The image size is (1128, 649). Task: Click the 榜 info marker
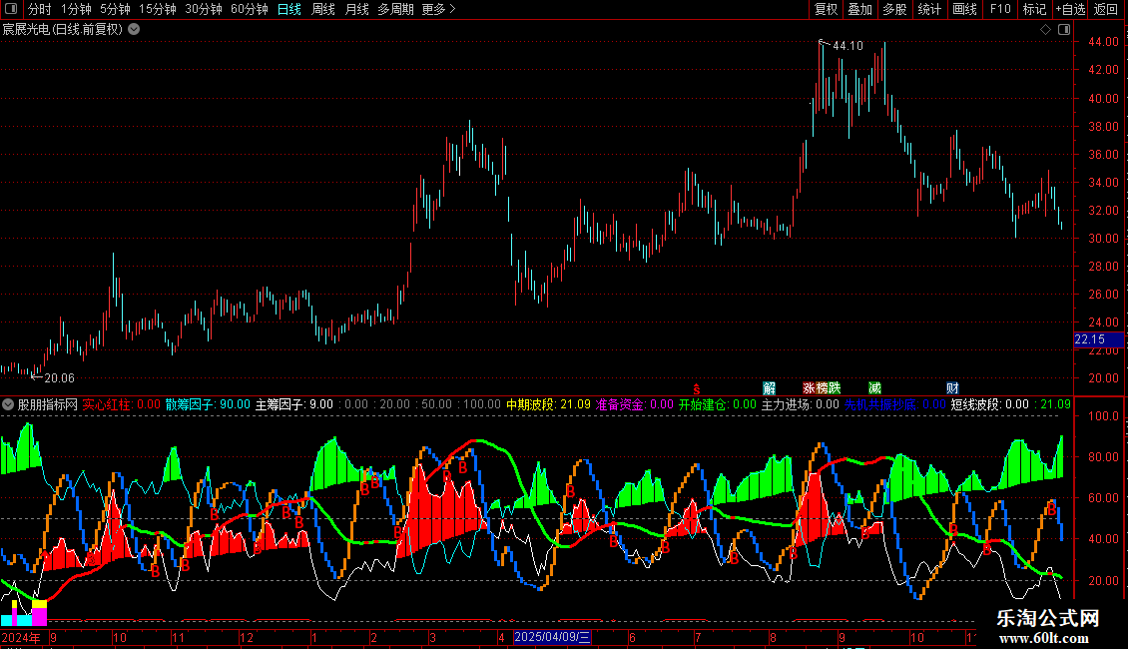[823, 388]
